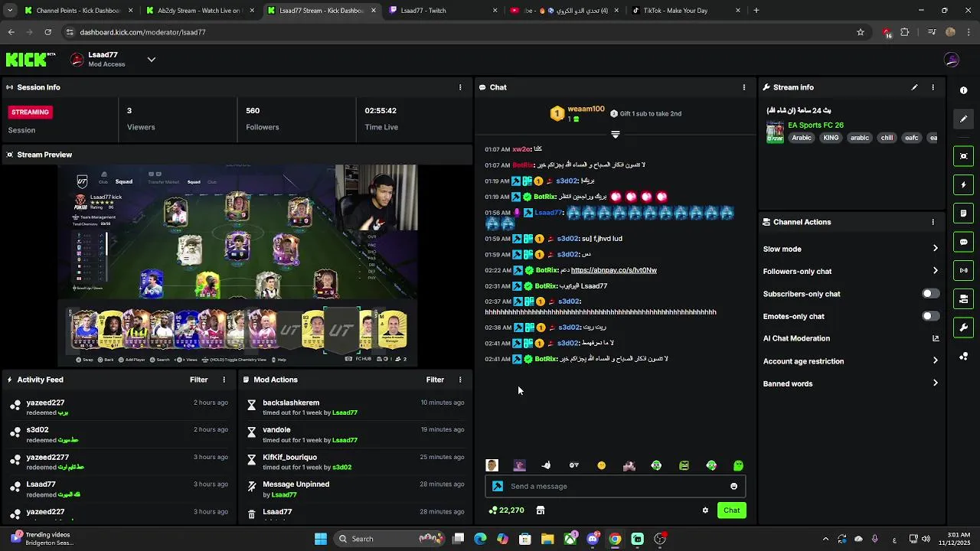Open AI Chat Moderation external link

click(x=935, y=338)
